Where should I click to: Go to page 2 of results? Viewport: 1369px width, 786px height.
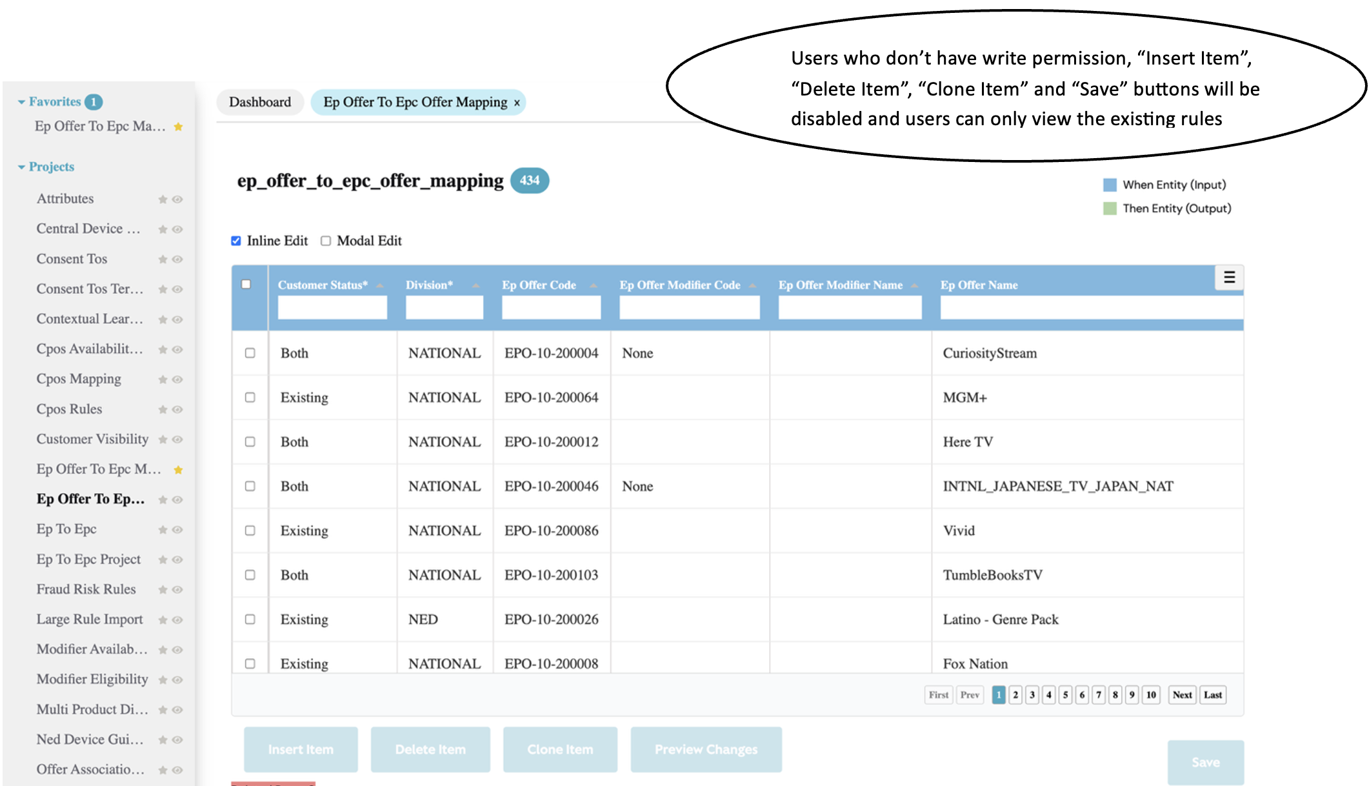point(1015,695)
